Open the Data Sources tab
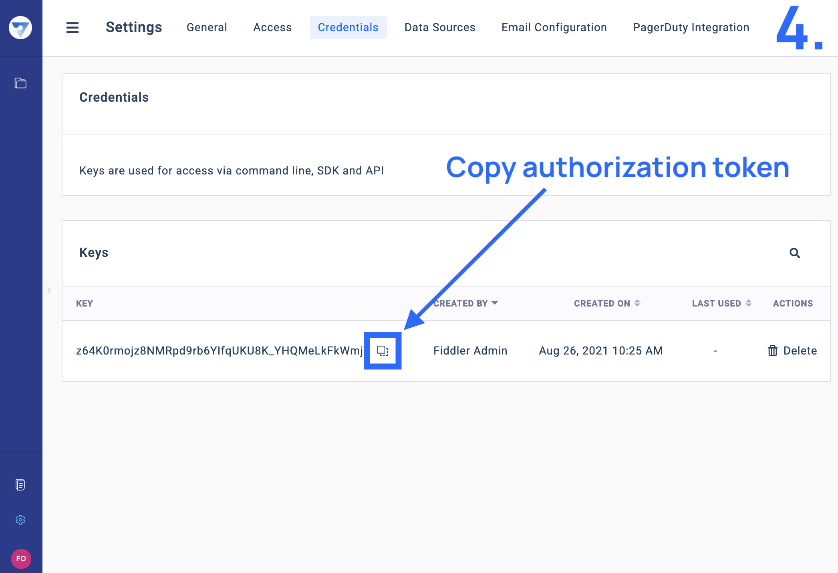This screenshot has width=838, height=573. click(x=440, y=28)
